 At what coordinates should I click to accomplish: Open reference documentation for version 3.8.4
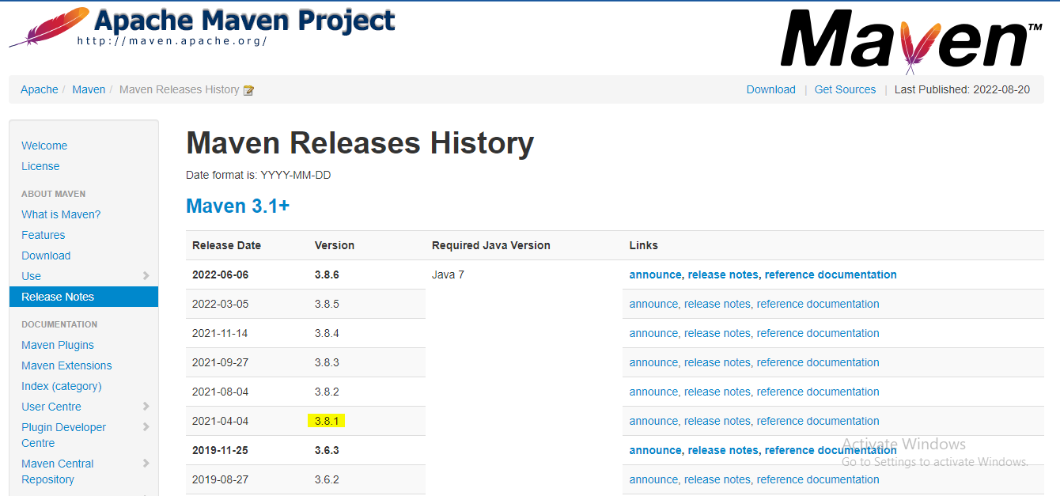tap(818, 333)
